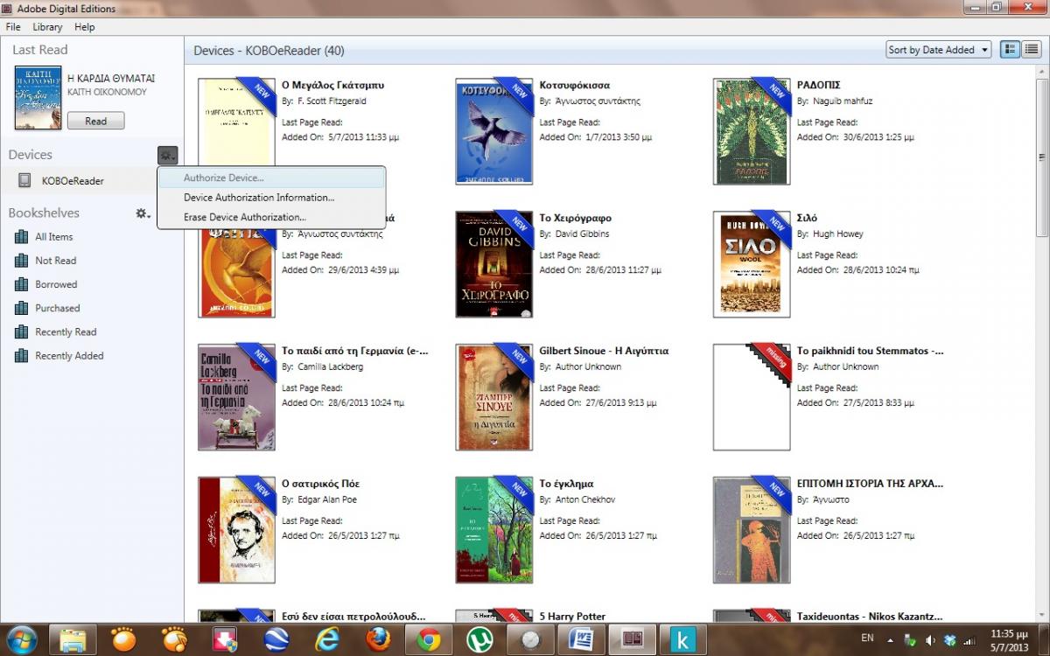This screenshot has height=656, width=1050.
Task: Open the All Items bookshelf
Action: click(x=54, y=237)
